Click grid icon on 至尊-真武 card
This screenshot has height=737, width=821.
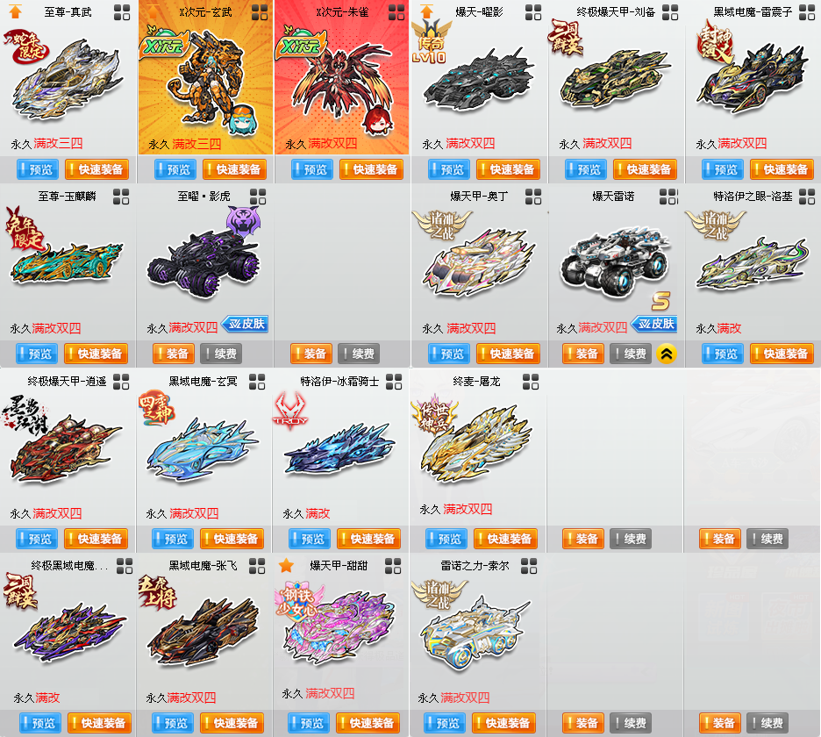click(x=121, y=12)
